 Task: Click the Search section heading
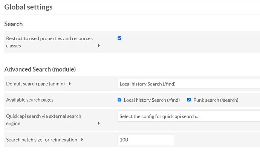14,24
